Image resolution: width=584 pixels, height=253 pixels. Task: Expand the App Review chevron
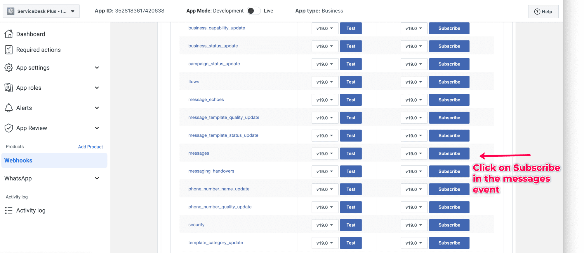coord(97,128)
